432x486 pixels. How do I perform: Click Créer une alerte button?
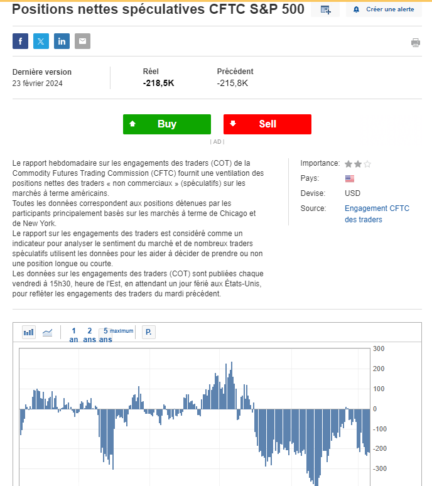coord(384,9)
